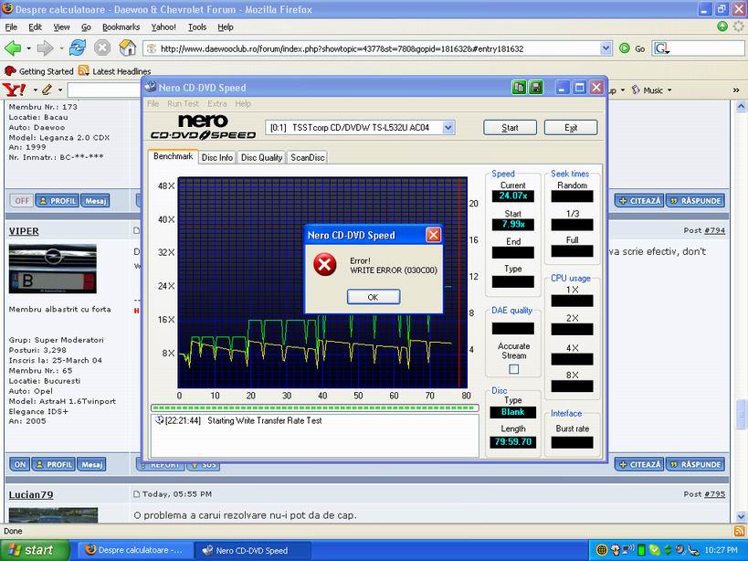Viewport: 748px width, 561px height.
Task: Click the ON status button in VIPER's post
Action: [20, 464]
